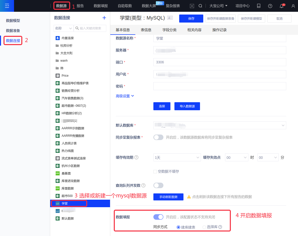Image resolution: width=298 pixels, height=236 pixels.
Task: Open the notification bell icon
Action: 281,6
